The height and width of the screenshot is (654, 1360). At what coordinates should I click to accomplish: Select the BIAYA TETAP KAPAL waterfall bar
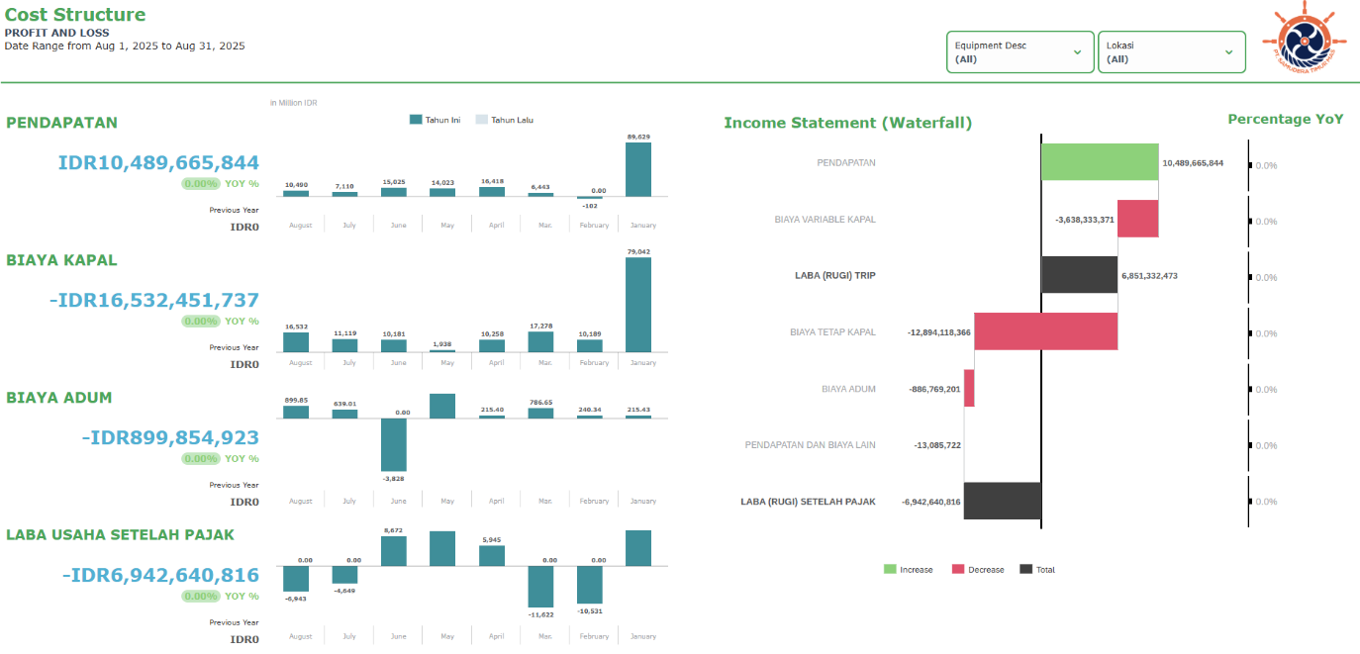[x=1045, y=331]
